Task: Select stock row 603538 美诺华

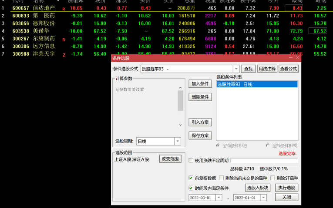Action: click(166, 31)
